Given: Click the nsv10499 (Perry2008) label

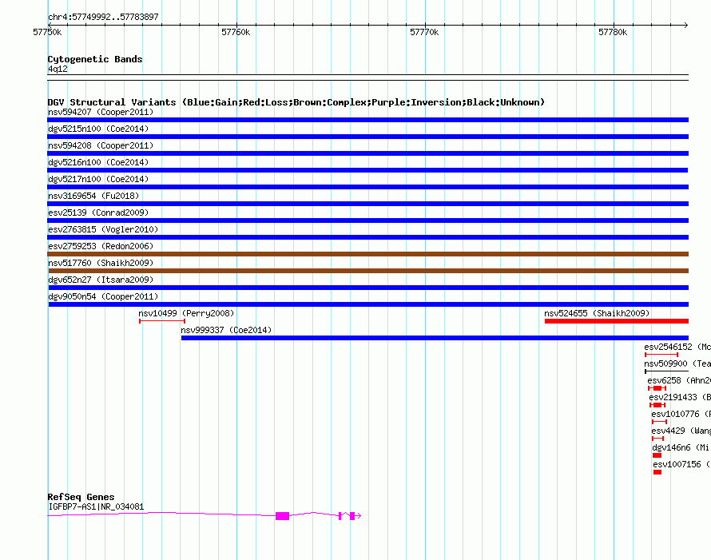Looking at the screenshot, I should tap(186, 313).
